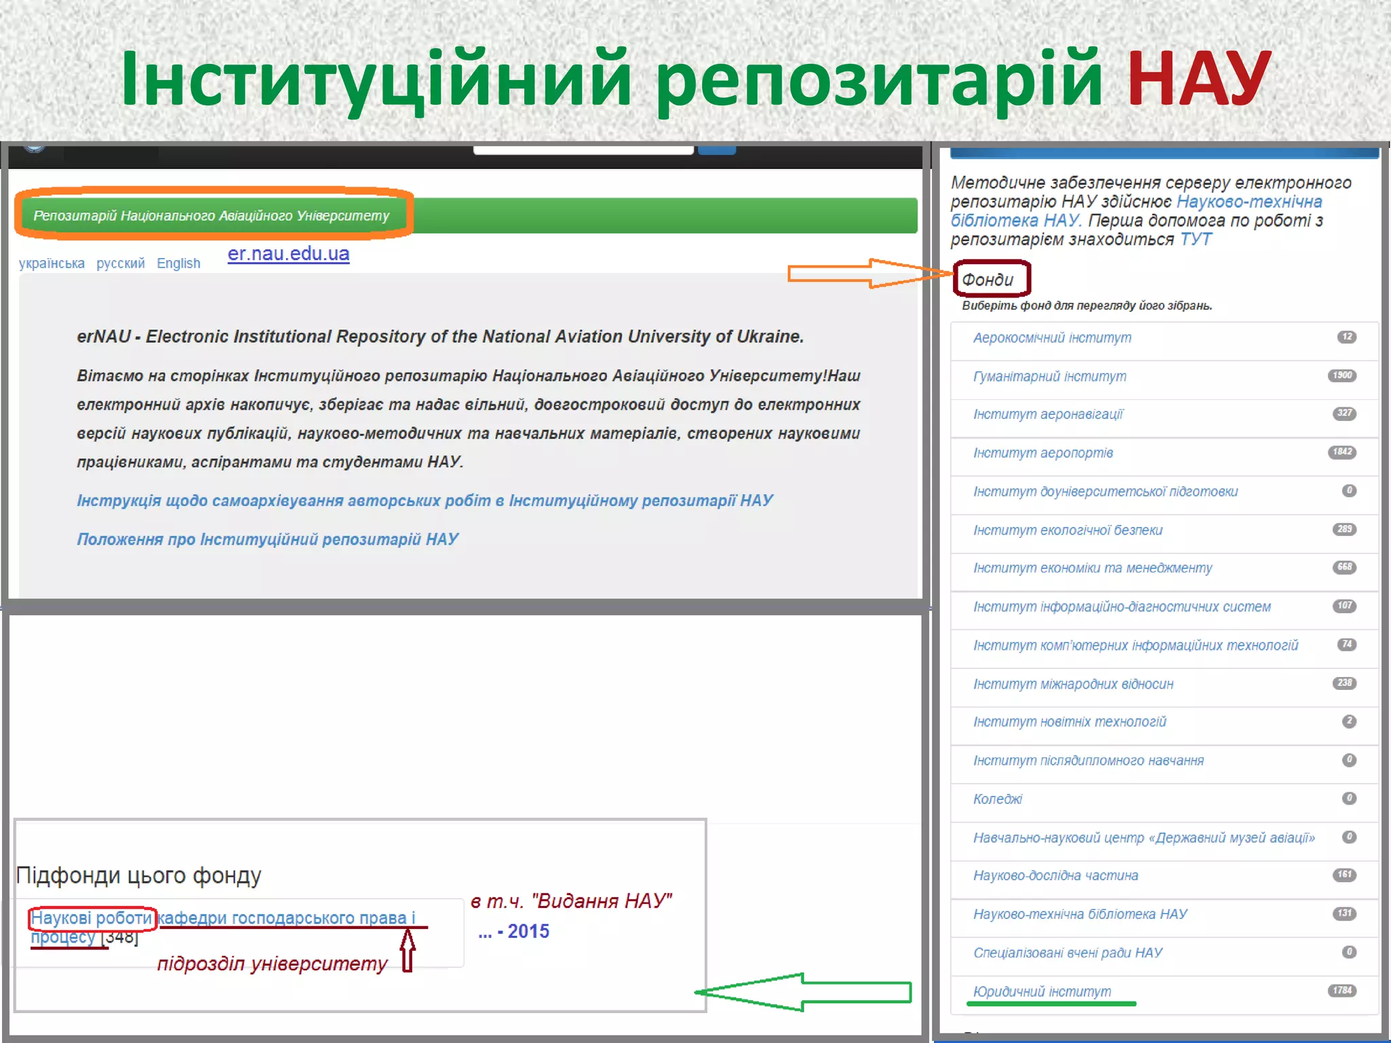Open Інститут доуніверситетської підготовки fund
This screenshot has height=1043, width=1391.
(1105, 492)
